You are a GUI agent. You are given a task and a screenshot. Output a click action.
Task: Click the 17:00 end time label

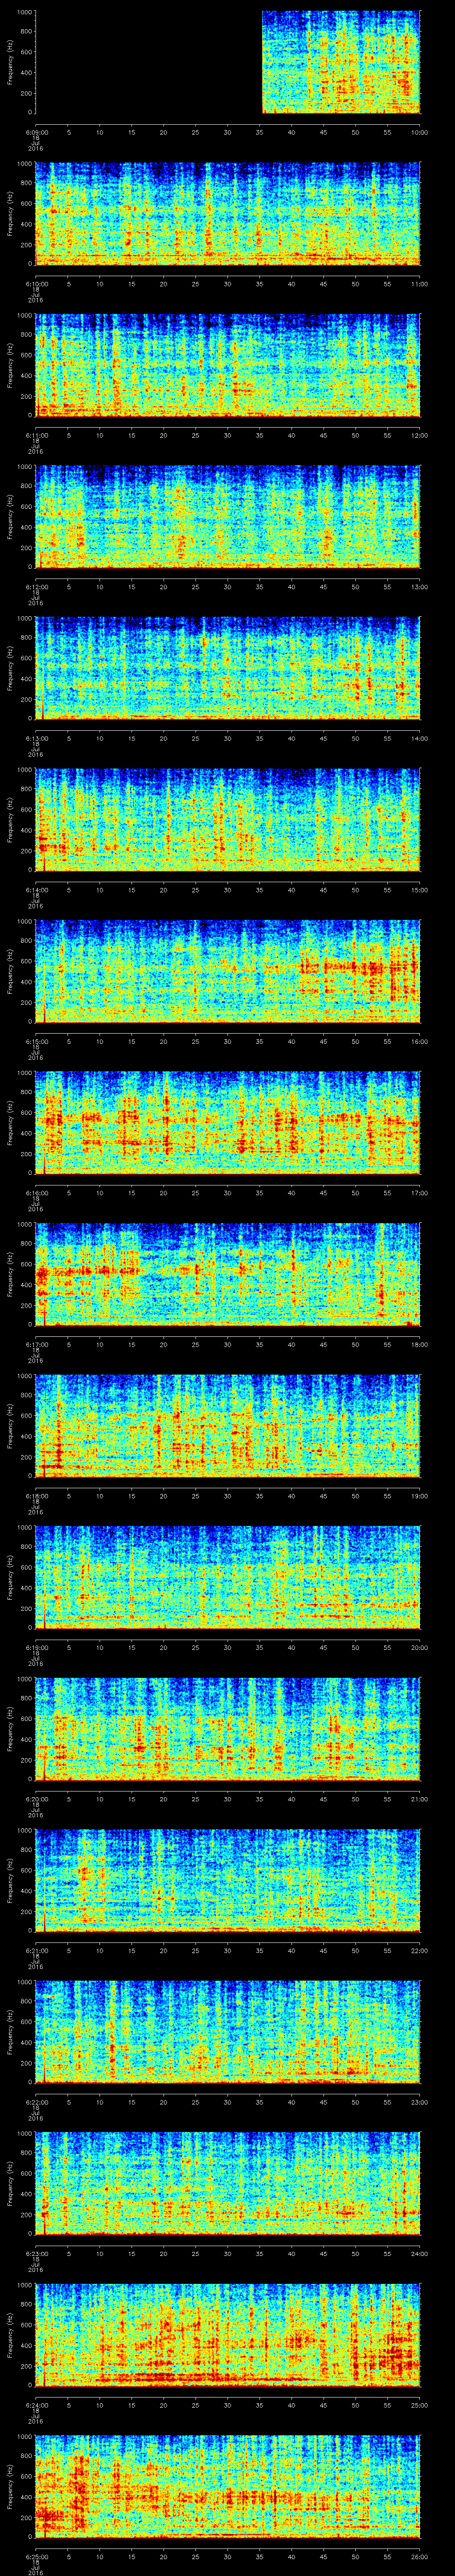tap(420, 1192)
